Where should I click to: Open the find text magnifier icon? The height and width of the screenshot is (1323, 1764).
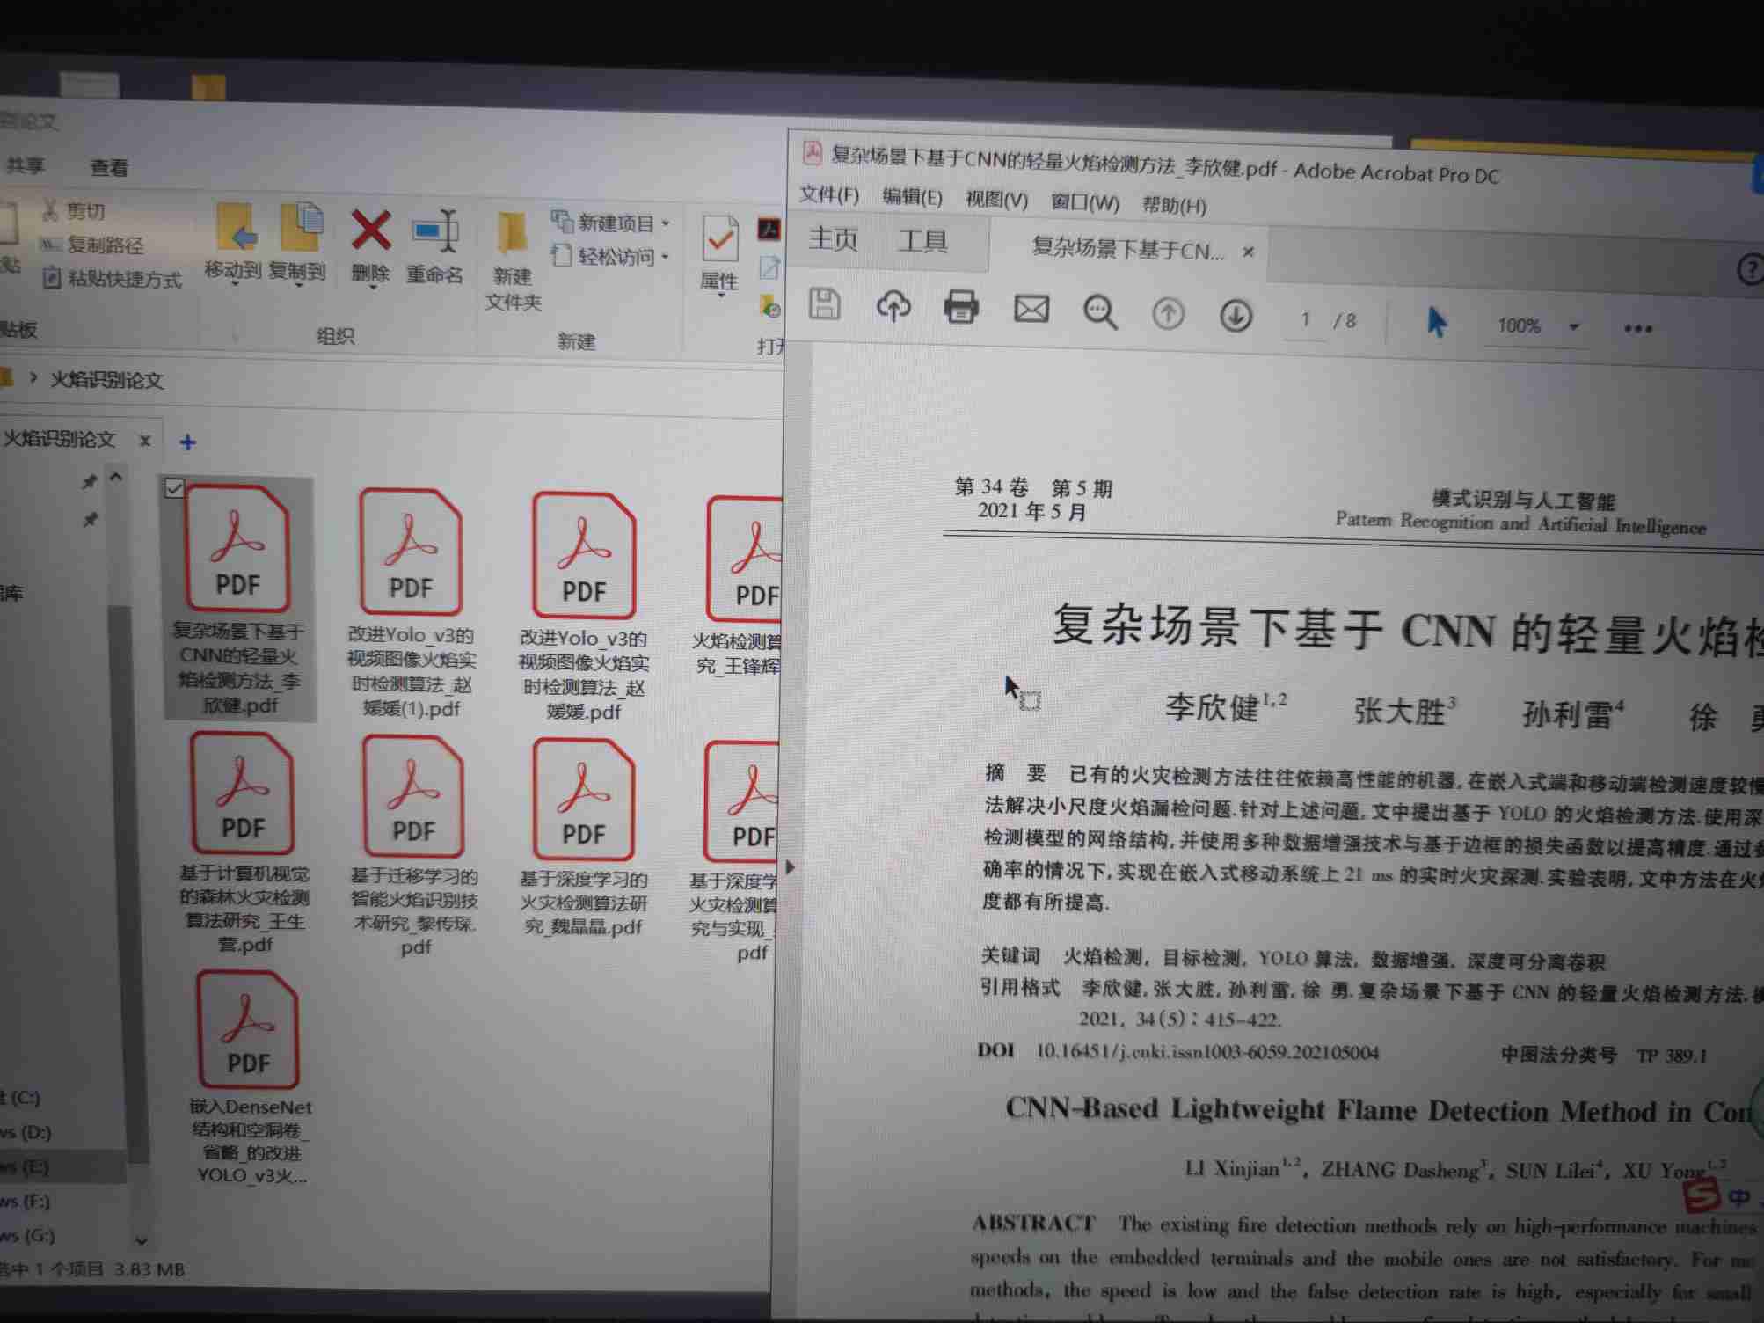[x=1099, y=311]
